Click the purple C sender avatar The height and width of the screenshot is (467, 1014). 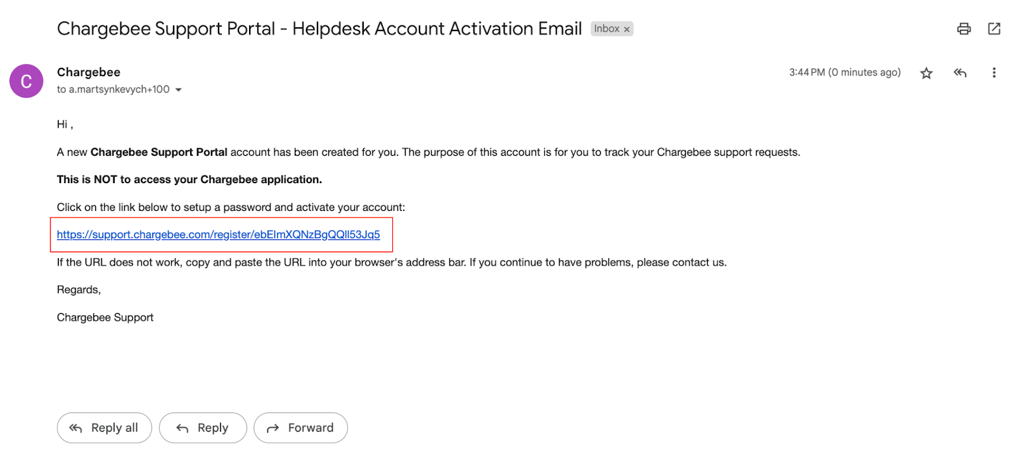pyautogui.click(x=26, y=81)
